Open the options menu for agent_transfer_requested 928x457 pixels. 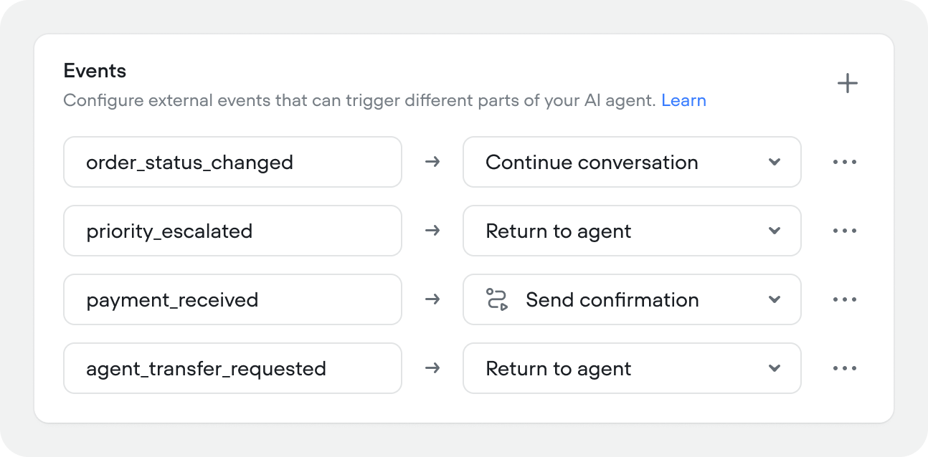coord(845,368)
